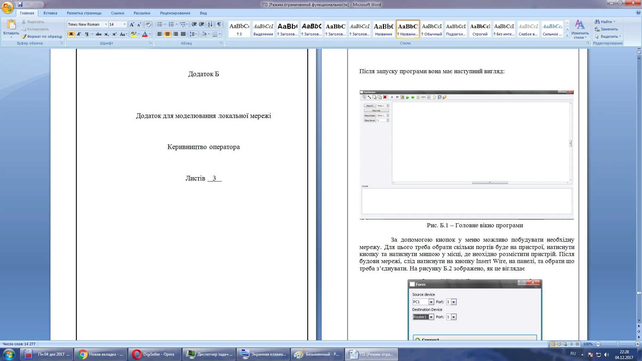Click the Format Painter brush icon

click(24, 36)
